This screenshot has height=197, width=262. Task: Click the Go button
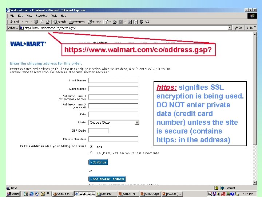click(x=238, y=28)
